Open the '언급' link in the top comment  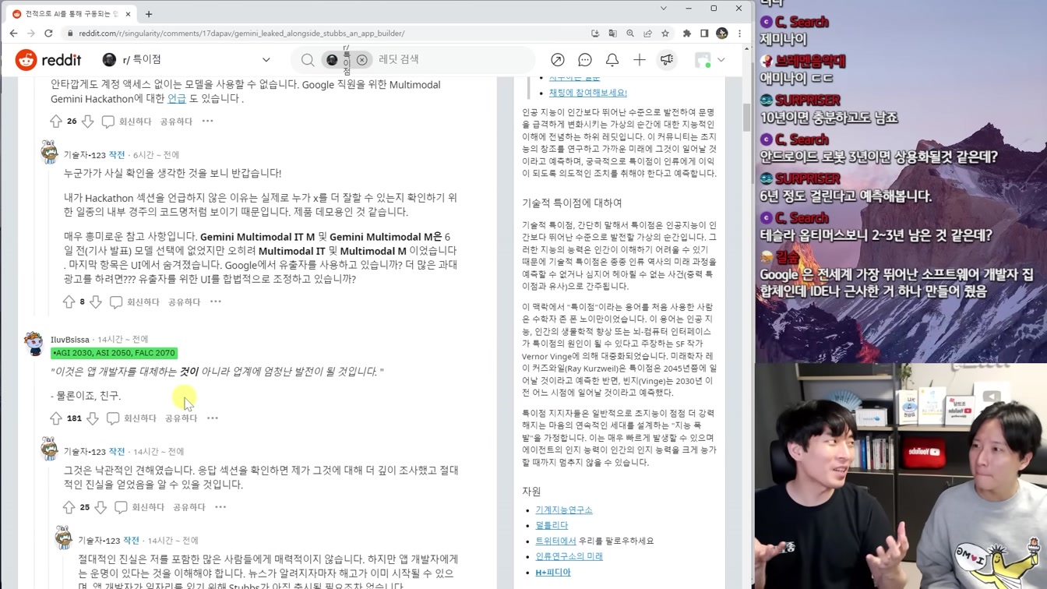(177, 99)
